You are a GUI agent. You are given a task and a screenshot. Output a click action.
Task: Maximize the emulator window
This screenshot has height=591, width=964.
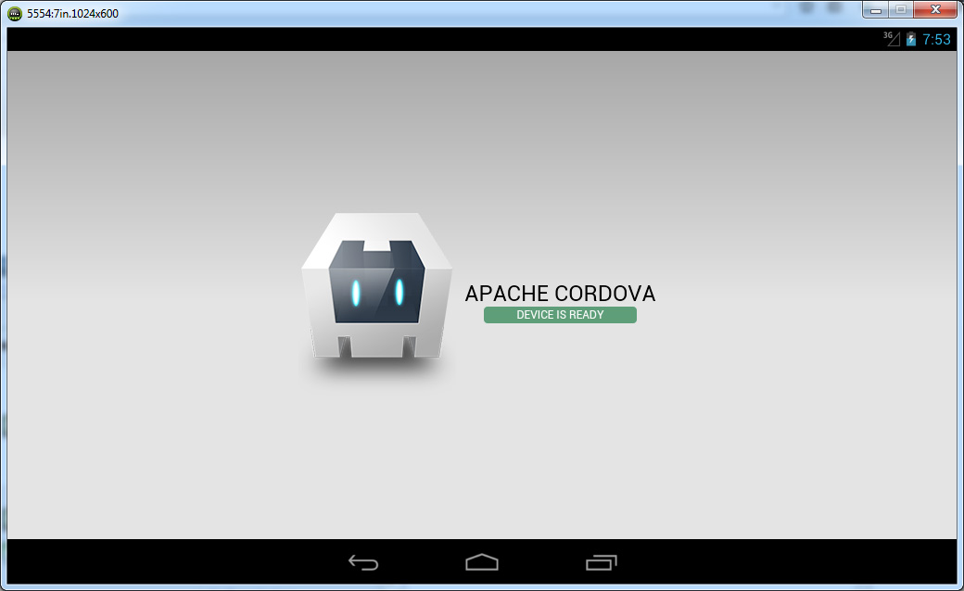pyautogui.click(x=901, y=9)
